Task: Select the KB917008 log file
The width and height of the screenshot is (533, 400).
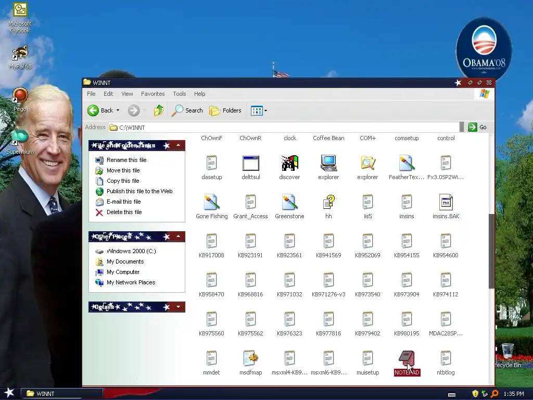Action: (x=211, y=246)
